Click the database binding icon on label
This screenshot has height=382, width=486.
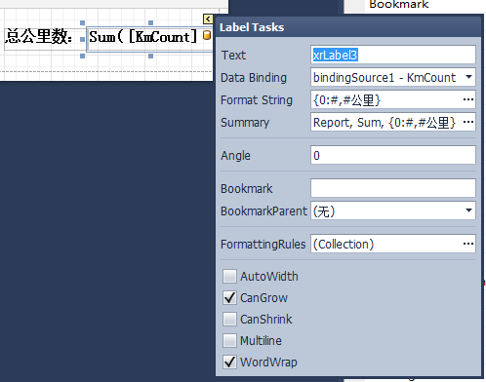(207, 35)
